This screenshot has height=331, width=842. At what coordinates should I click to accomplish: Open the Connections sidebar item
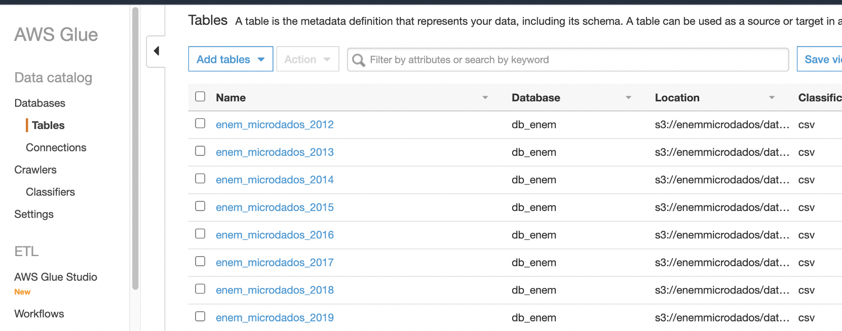click(x=56, y=148)
